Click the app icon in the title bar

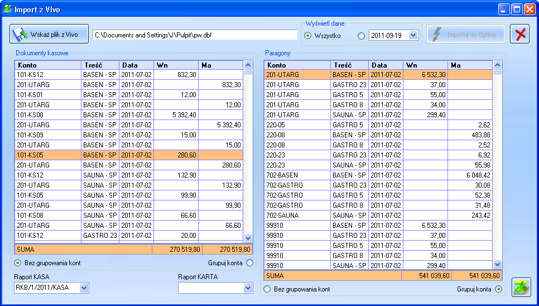point(8,9)
